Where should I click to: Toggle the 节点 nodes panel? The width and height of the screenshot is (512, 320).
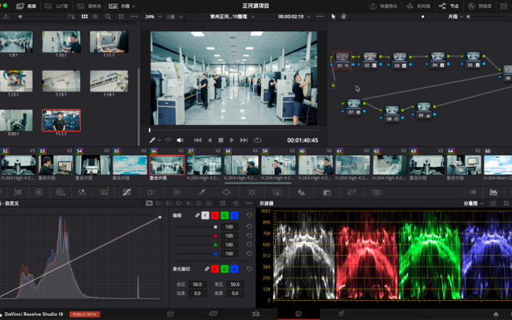click(x=449, y=6)
